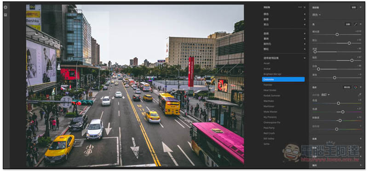368x171 pixels.
Task: Expand the 顏色 preset group
Action: [x=305, y=14]
